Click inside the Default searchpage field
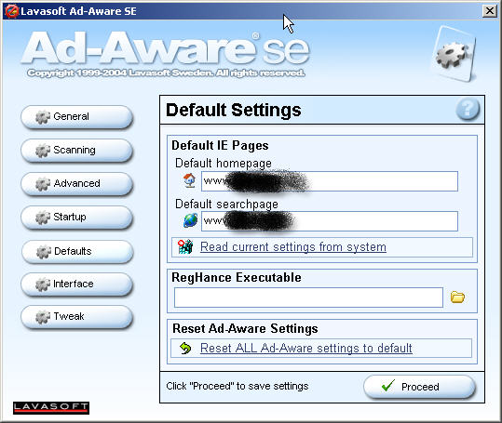Image resolution: width=502 pixels, height=423 pixels. coord(330,221)
